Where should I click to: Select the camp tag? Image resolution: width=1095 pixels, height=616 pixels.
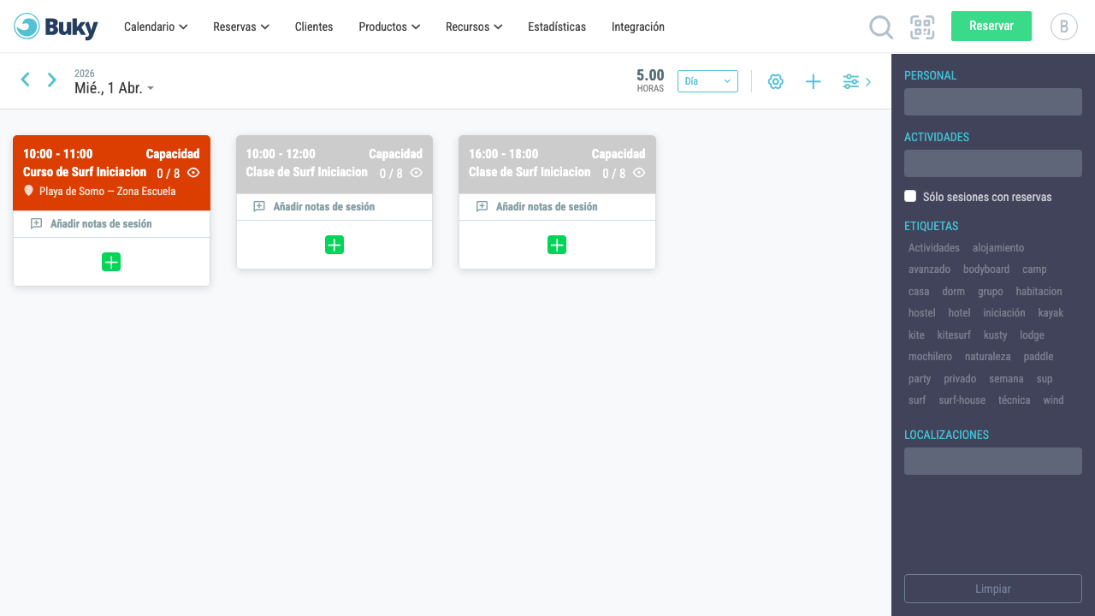click(1034, 269)
